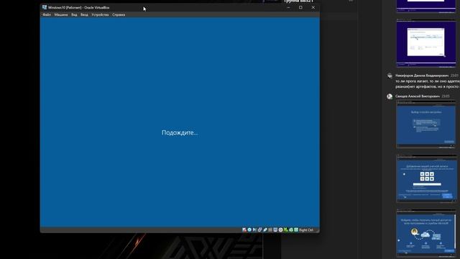460x259 pixels.
Task: Click the Right Ctrl host key label
Action: [x=306, y=230]
